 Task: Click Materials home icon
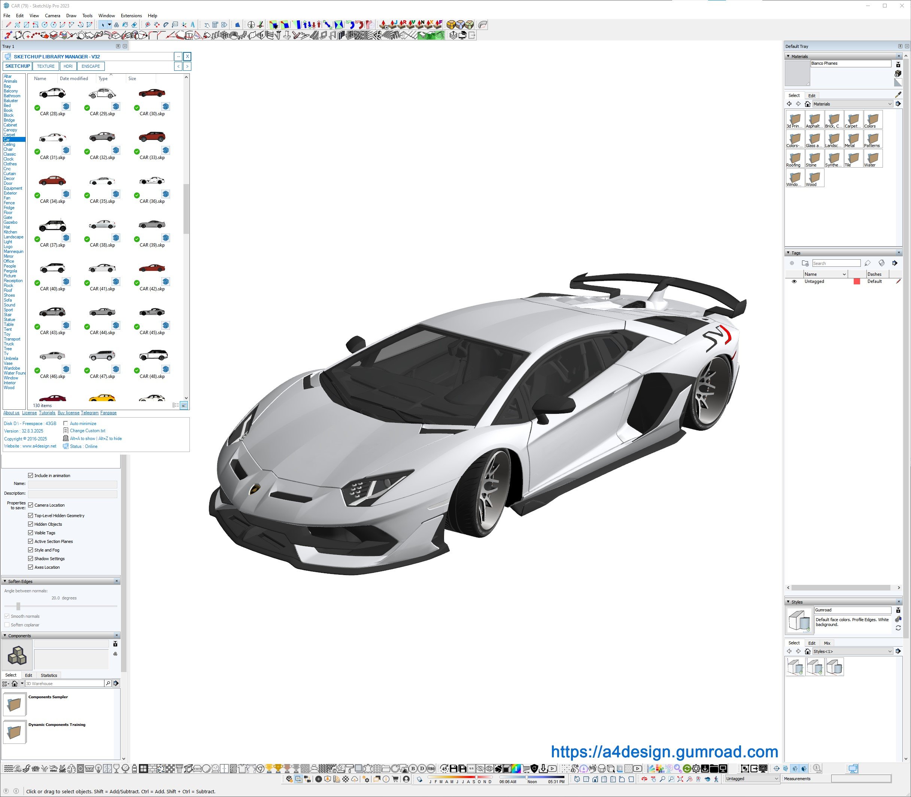(807, 104)
